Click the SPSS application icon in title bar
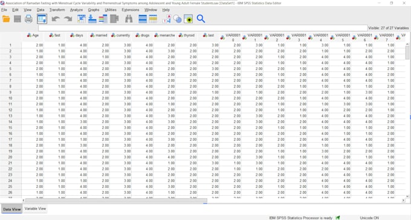Screen dimensions: 411x220 tap(2, 3)
